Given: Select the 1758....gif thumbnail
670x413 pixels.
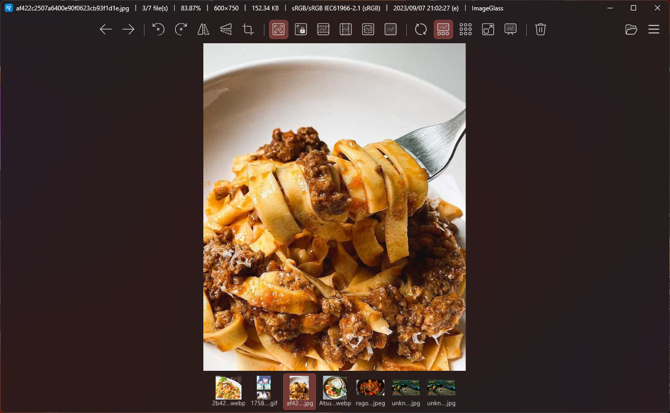Looking at the screenshot, I should [263, 391].
